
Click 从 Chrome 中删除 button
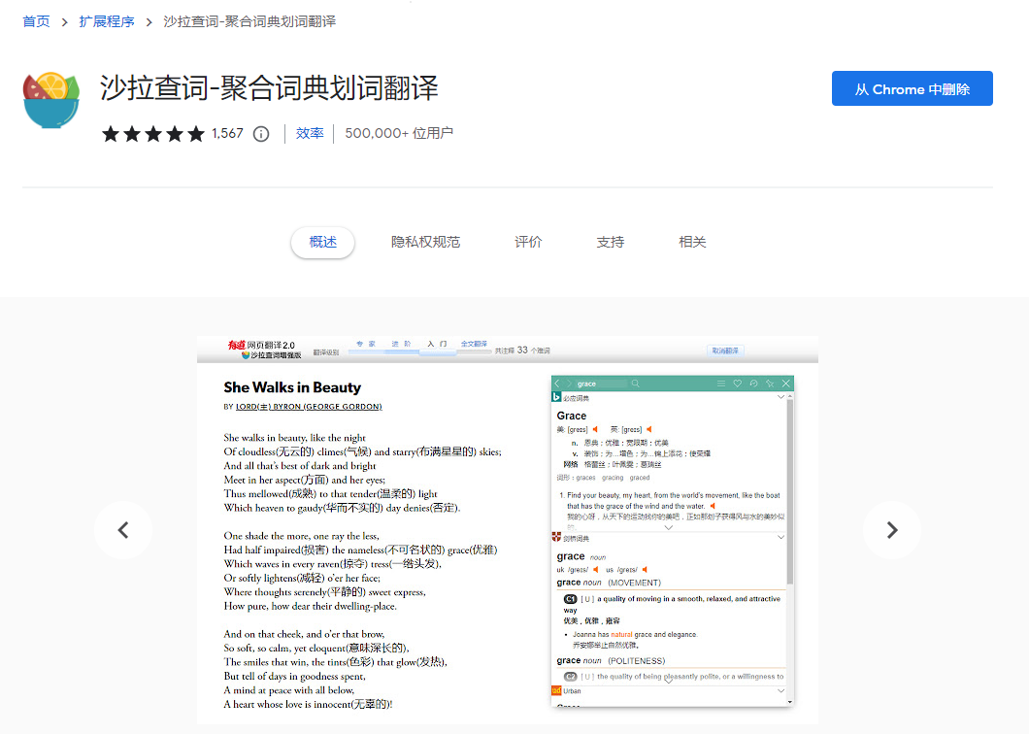point(912,88)
